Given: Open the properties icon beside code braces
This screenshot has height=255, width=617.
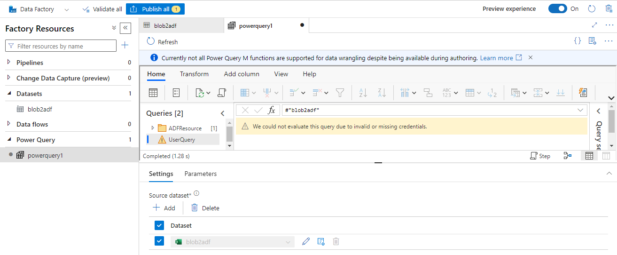Looking at the screenshot, I should click(x=593, y=41).
